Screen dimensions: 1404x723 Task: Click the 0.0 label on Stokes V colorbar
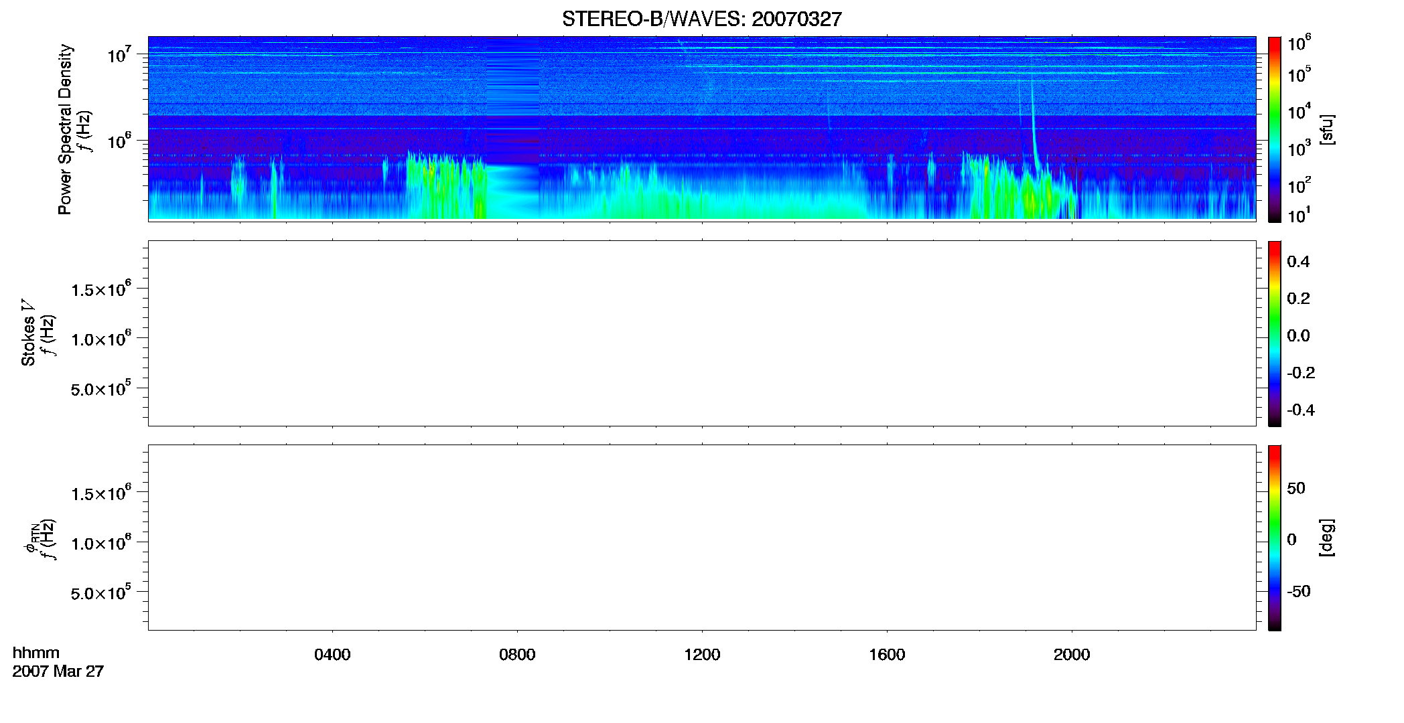(1298, 336)
